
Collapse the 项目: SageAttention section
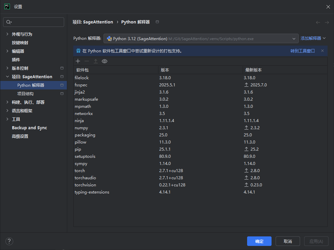click(7, 77)
